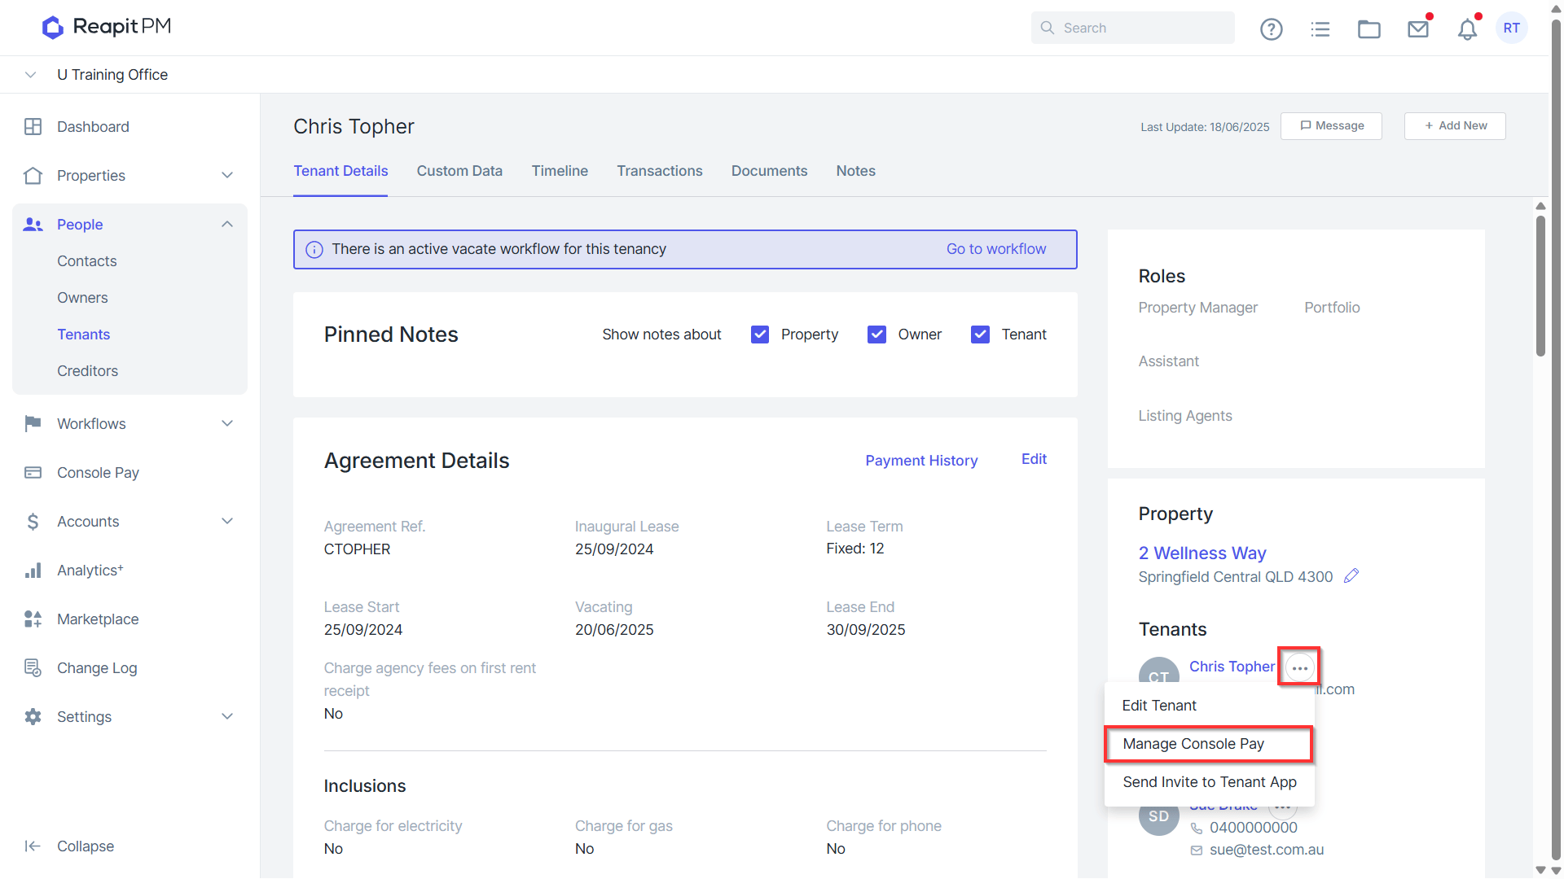Viewport: 1564px width, 879px height.
Task: Open the mail envelope icon
Action: click(x=1418, y=29)
